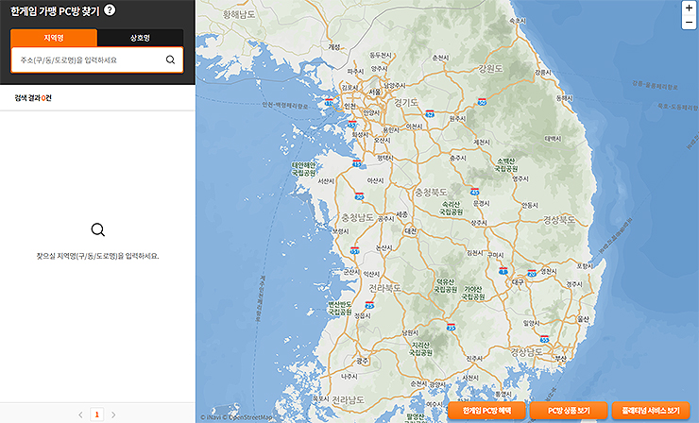
Task: Click the 대구 label on map
Action: point(518,282)
